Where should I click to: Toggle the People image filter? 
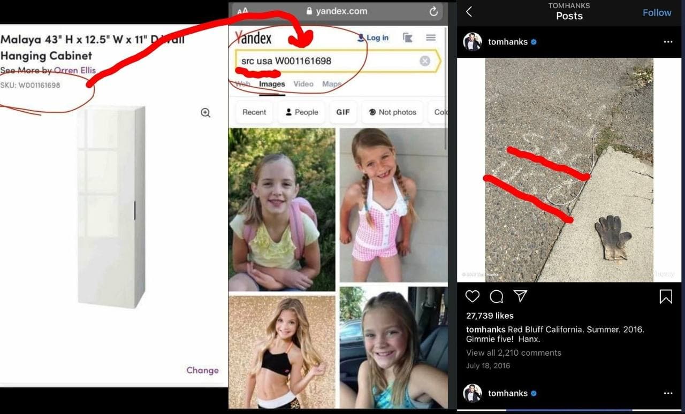tap(301, 112)
